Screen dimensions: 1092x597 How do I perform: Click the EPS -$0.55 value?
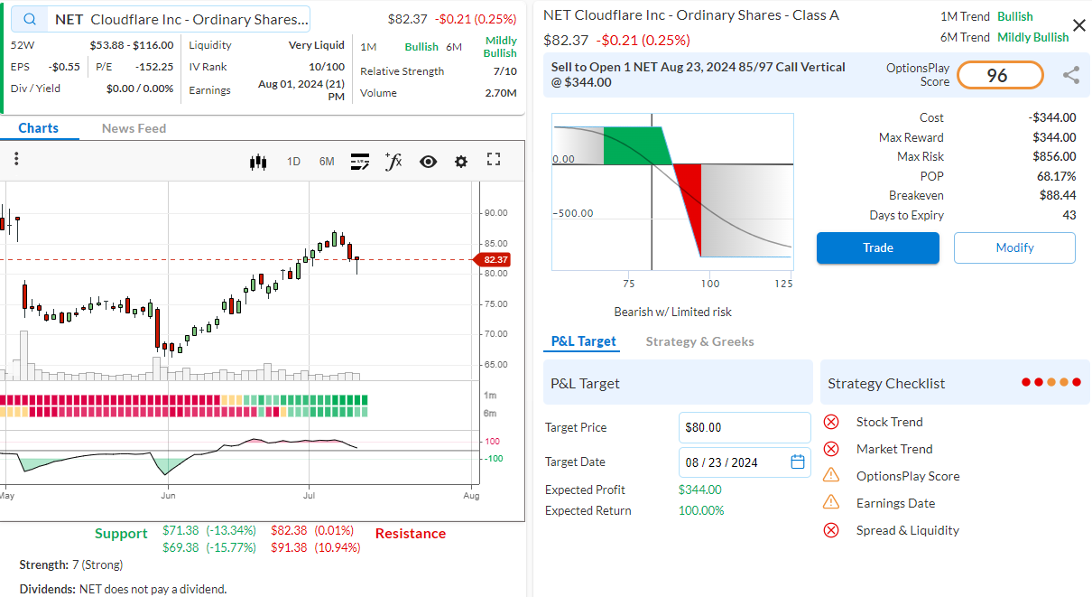tap(64, 67)
